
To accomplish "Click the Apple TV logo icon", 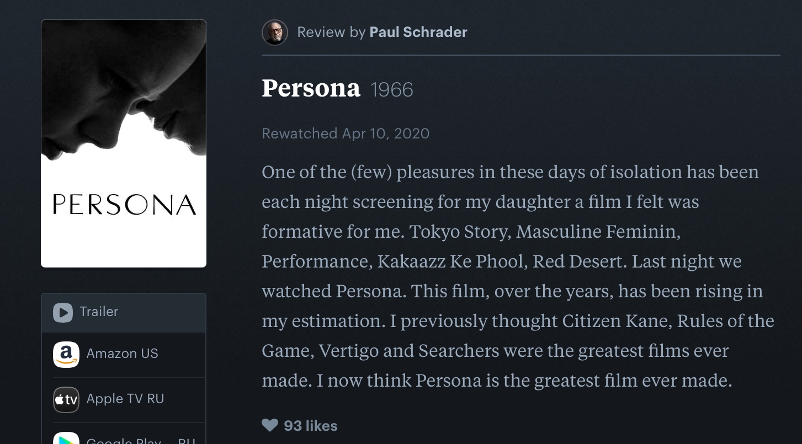I will (66, 400).
